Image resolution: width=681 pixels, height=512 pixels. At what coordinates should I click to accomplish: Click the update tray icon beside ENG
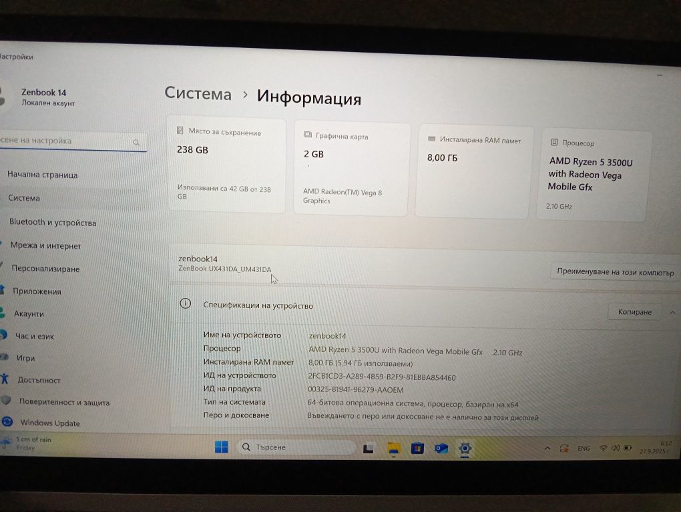pyautogui.click(x=564, y=448)
